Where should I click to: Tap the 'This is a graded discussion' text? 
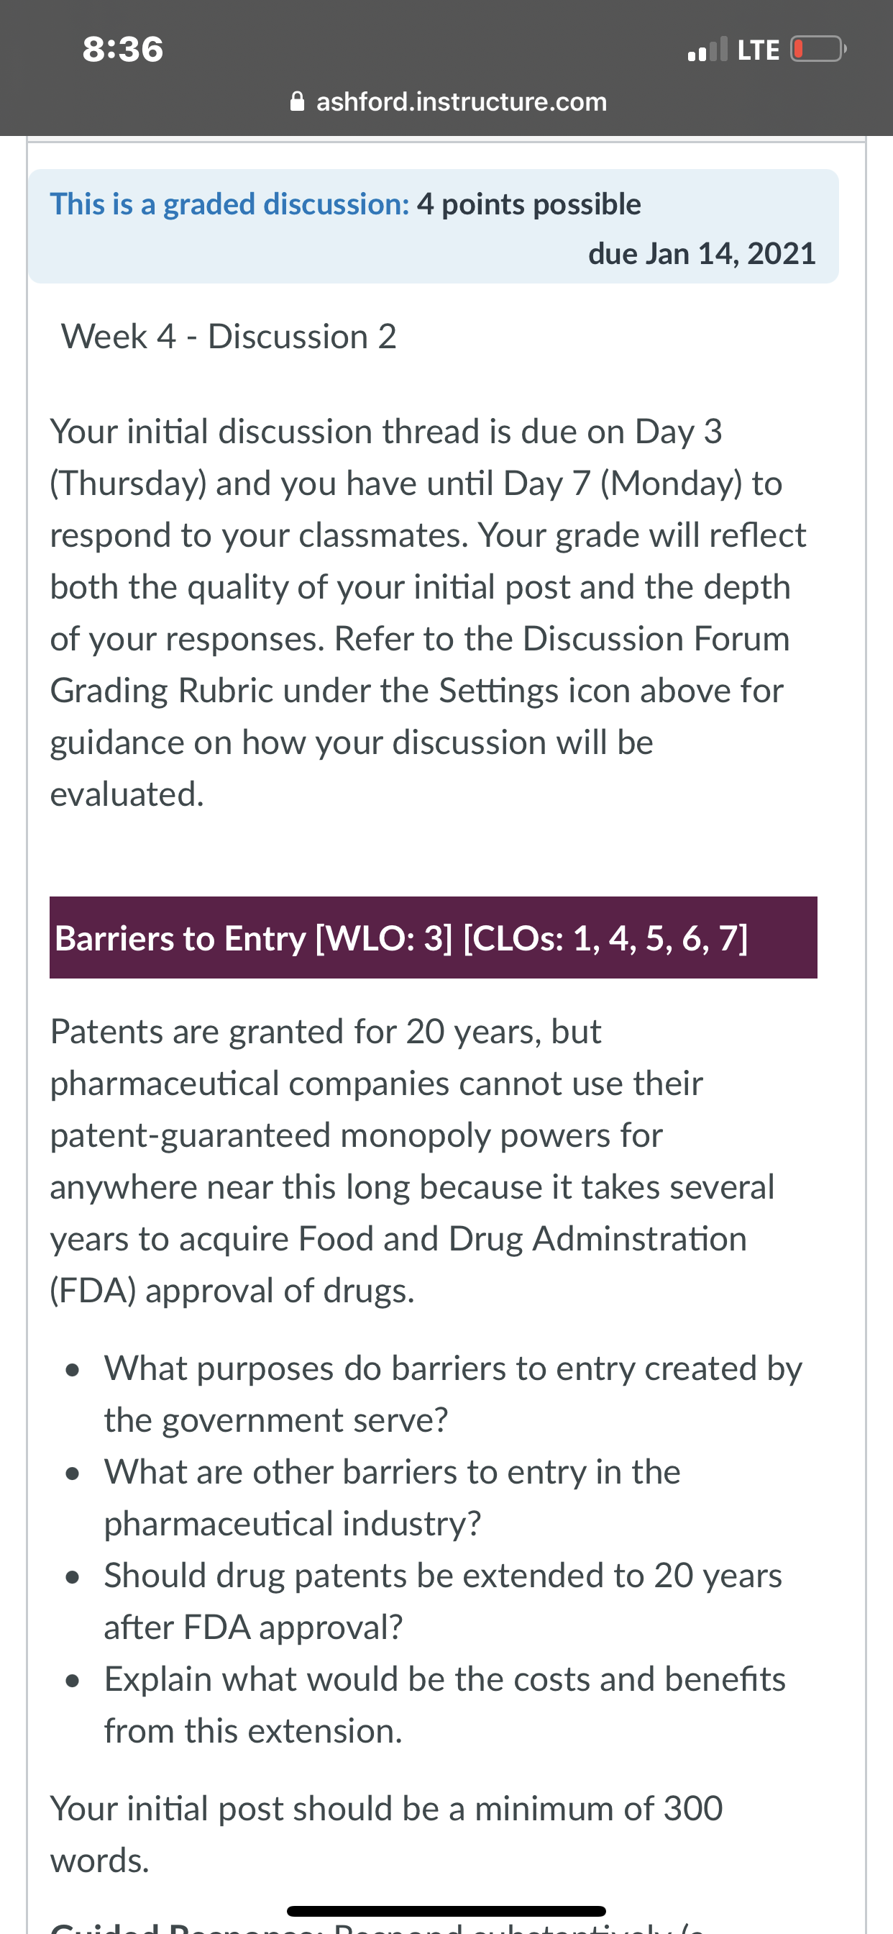229,204
